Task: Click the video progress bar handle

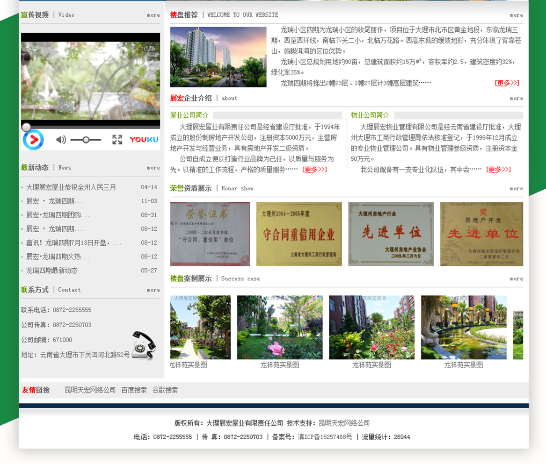Action: point(27,127)
